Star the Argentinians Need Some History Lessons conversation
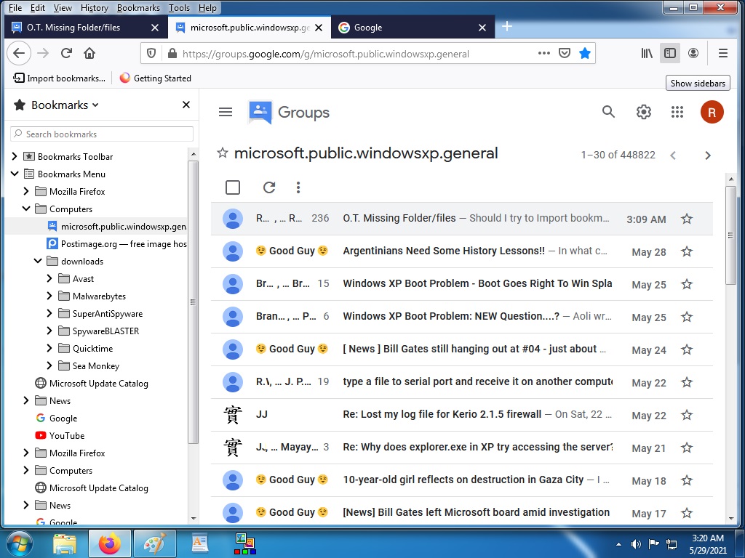The width and height of the screenshot is (745, 558). pyautogui.click(x=687, y=251)
